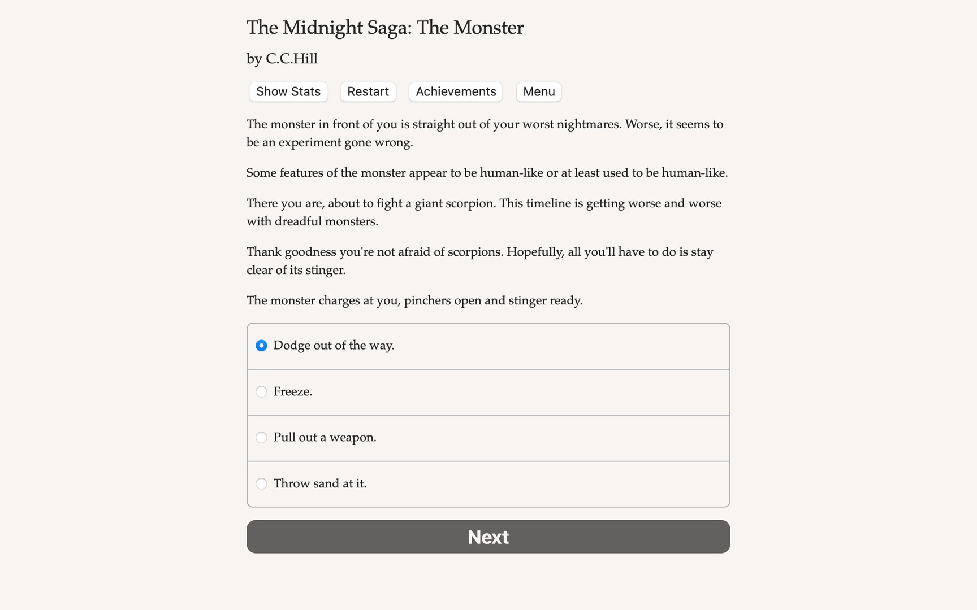Click the 'Freeze.' option label text
The image size is (977, 610).
(x=292, y=392)
